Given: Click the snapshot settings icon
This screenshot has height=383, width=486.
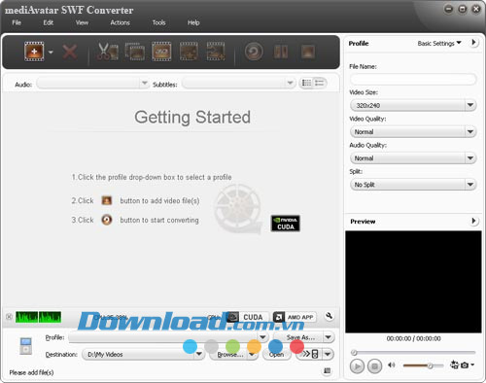Looking at the screenshot, I should (454, 366).
